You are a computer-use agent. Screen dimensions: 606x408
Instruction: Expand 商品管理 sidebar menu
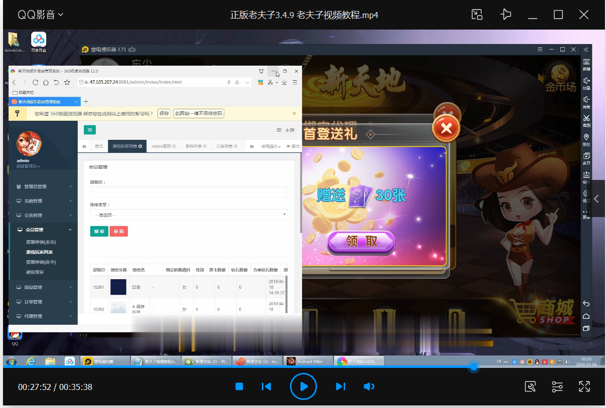43,287
